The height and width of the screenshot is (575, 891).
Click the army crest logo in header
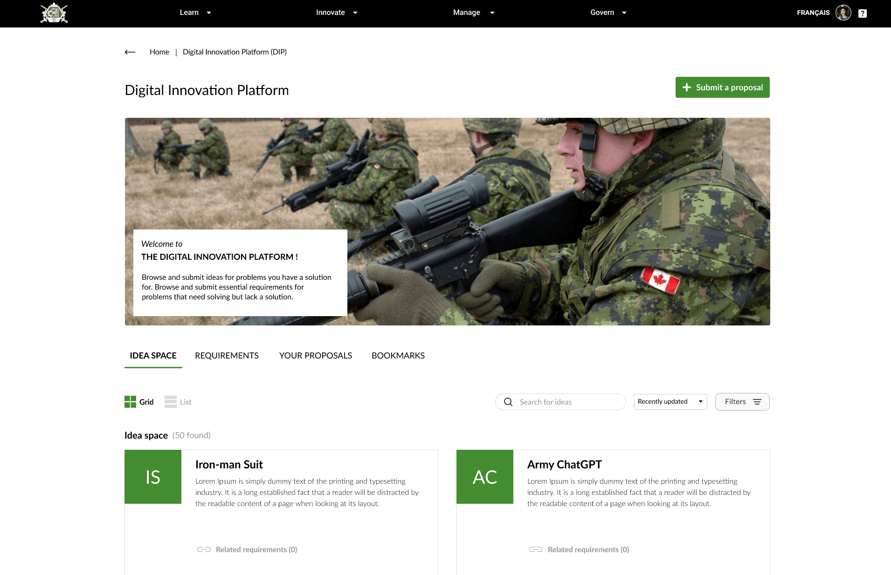tap(54, 13)
